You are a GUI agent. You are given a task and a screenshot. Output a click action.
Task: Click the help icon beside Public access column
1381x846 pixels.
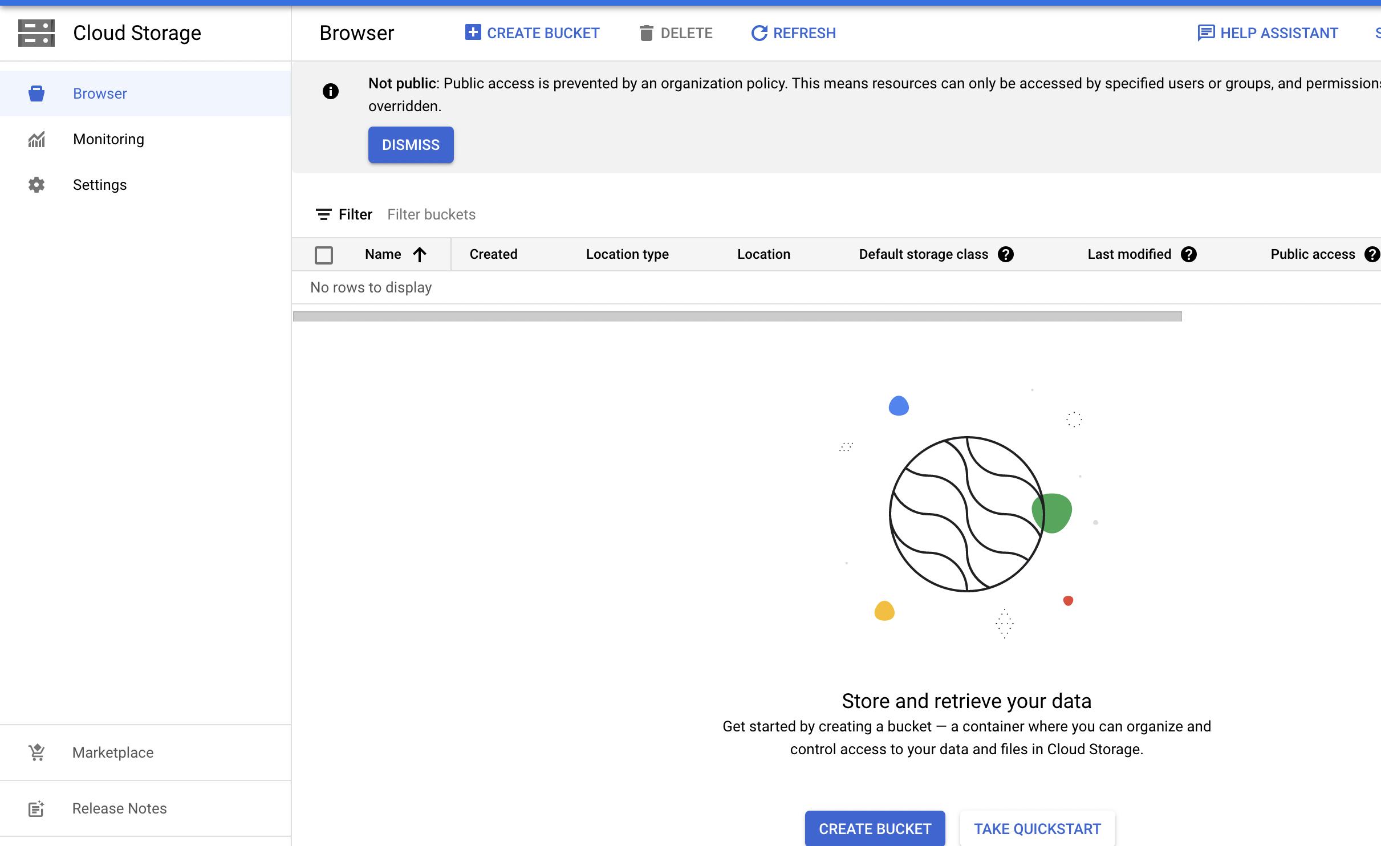(1372, 254)
